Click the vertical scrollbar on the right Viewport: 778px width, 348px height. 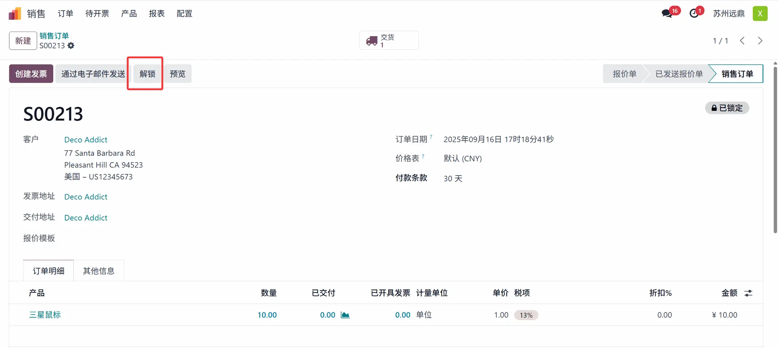775,150
